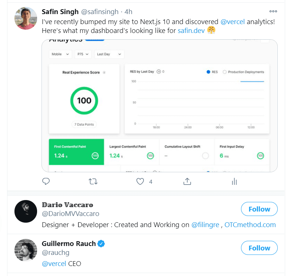The height and width of the screenshot is (276, 287).
Task: Retweet the Vercel analytics tweet
Action: pyautogui.click(x=93, y=182)
